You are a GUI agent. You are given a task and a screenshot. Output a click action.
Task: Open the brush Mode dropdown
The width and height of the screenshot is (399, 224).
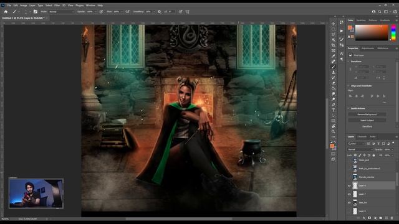(61, 12)
